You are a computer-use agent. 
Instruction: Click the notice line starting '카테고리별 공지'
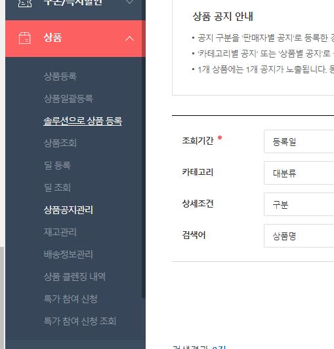[x=266, y=54]
